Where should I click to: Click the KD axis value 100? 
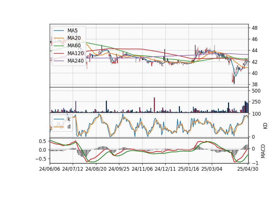coord(256,114)
